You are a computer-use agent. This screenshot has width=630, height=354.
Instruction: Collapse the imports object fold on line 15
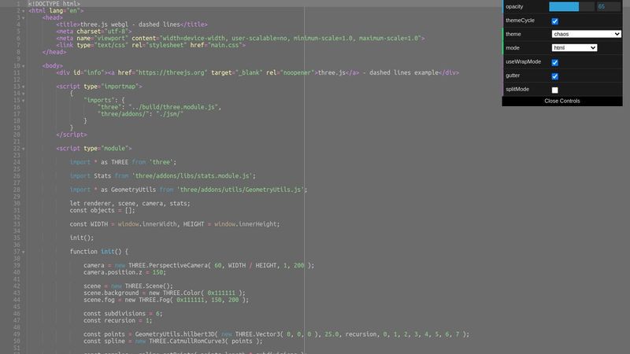24,100
